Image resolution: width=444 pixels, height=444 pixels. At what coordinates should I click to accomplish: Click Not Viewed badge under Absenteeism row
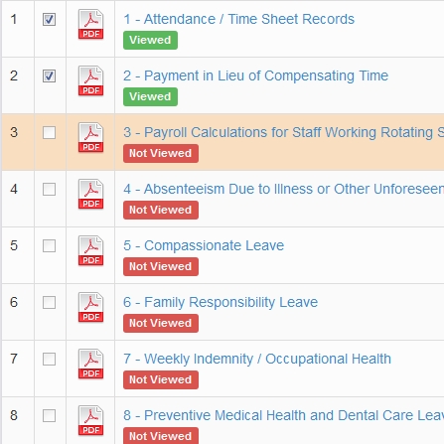tap(161, 210)
